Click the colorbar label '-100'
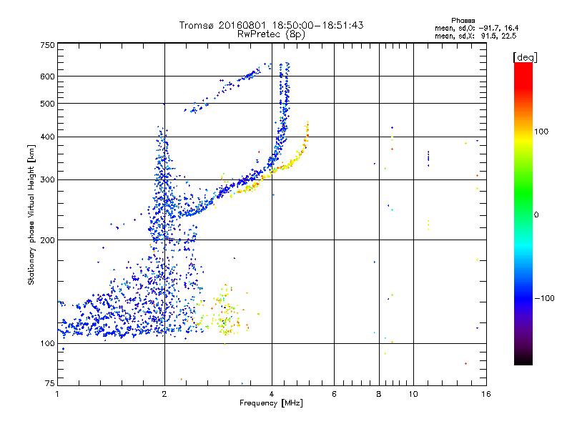Viewport: 572px width, 429px height. pos(544,298)
